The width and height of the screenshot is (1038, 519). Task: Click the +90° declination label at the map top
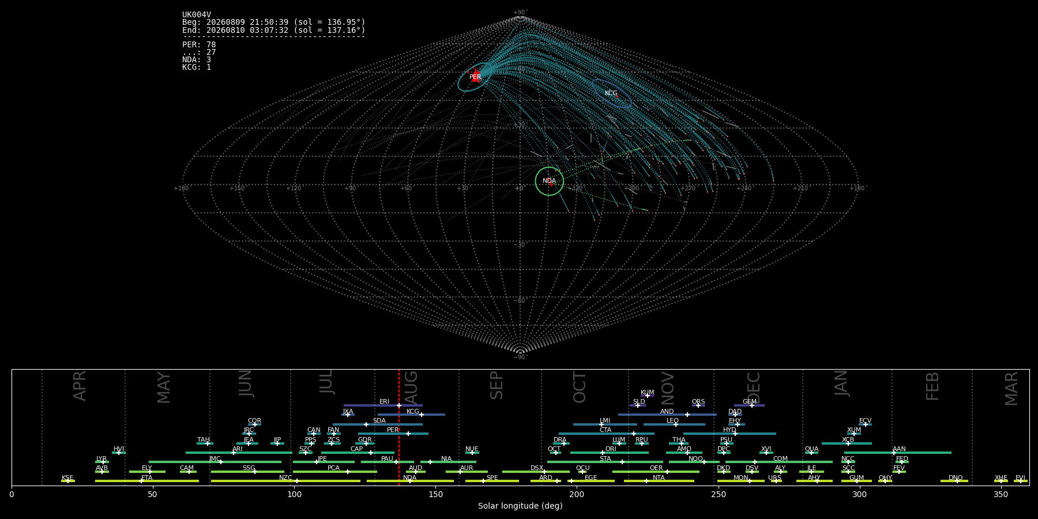tap(520, 12)
